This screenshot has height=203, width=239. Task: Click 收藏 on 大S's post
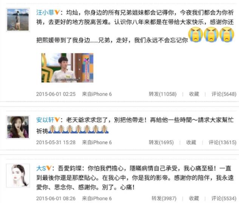tap(194, 198)
